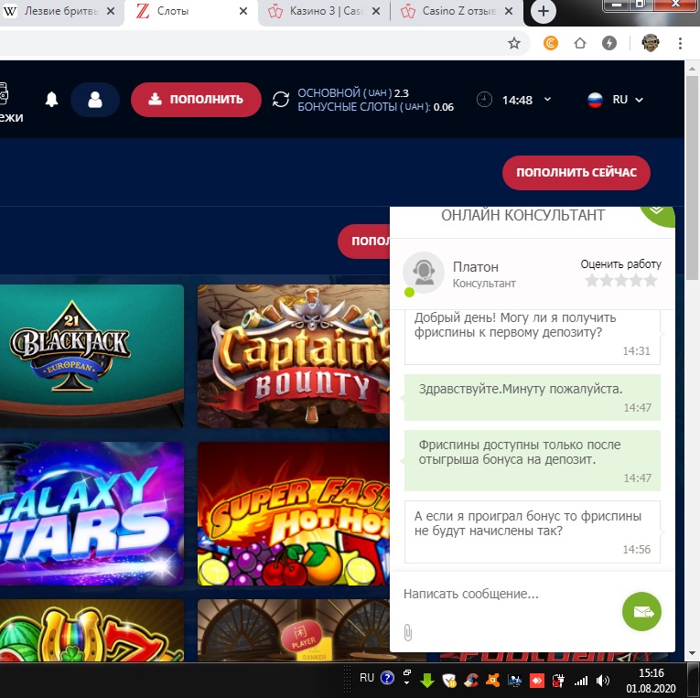This screenshot has height=698, width=700.
Task: Open the user profile icon button
Action: (x=94, y=100)
